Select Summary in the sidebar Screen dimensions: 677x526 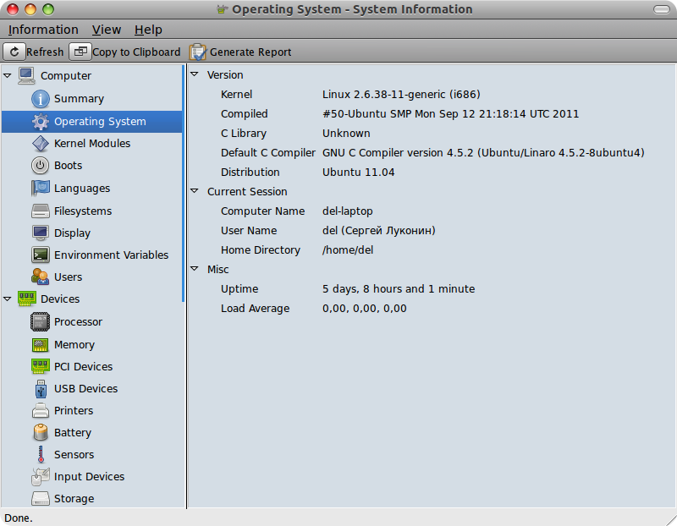coord(79,99)
